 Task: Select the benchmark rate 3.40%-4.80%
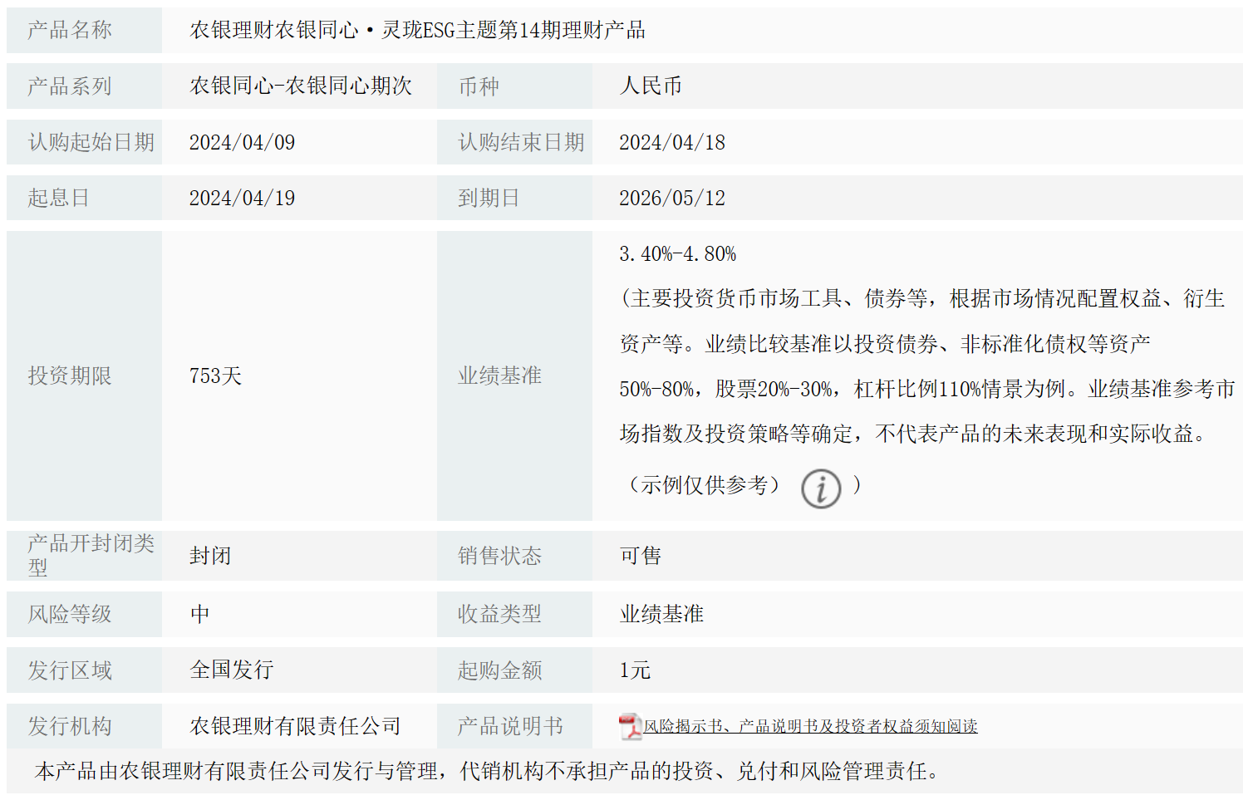pyautogui.click(x=678, y=254)
